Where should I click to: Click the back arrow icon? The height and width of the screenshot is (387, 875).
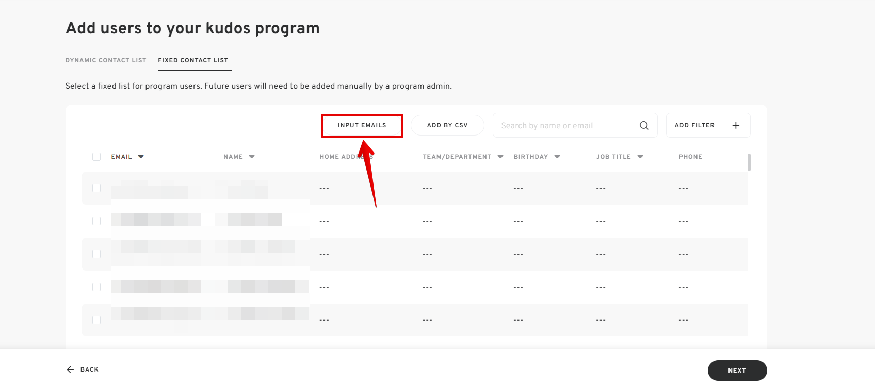70,369
